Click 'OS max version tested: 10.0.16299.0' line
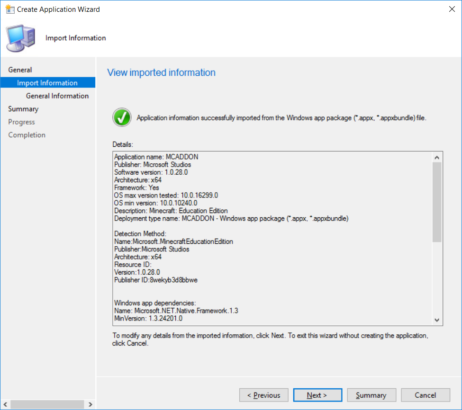The height and width of the screenshot is (410, 462). click(x=166, y=195)
